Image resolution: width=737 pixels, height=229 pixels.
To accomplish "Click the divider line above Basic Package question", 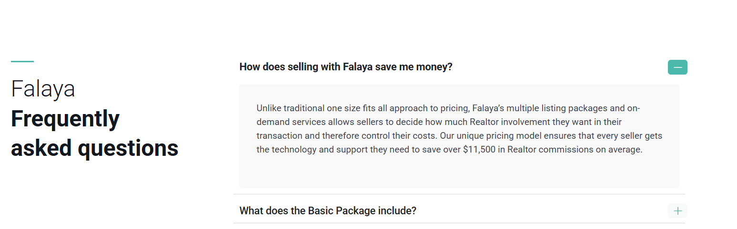I will [x=458, y=194].
